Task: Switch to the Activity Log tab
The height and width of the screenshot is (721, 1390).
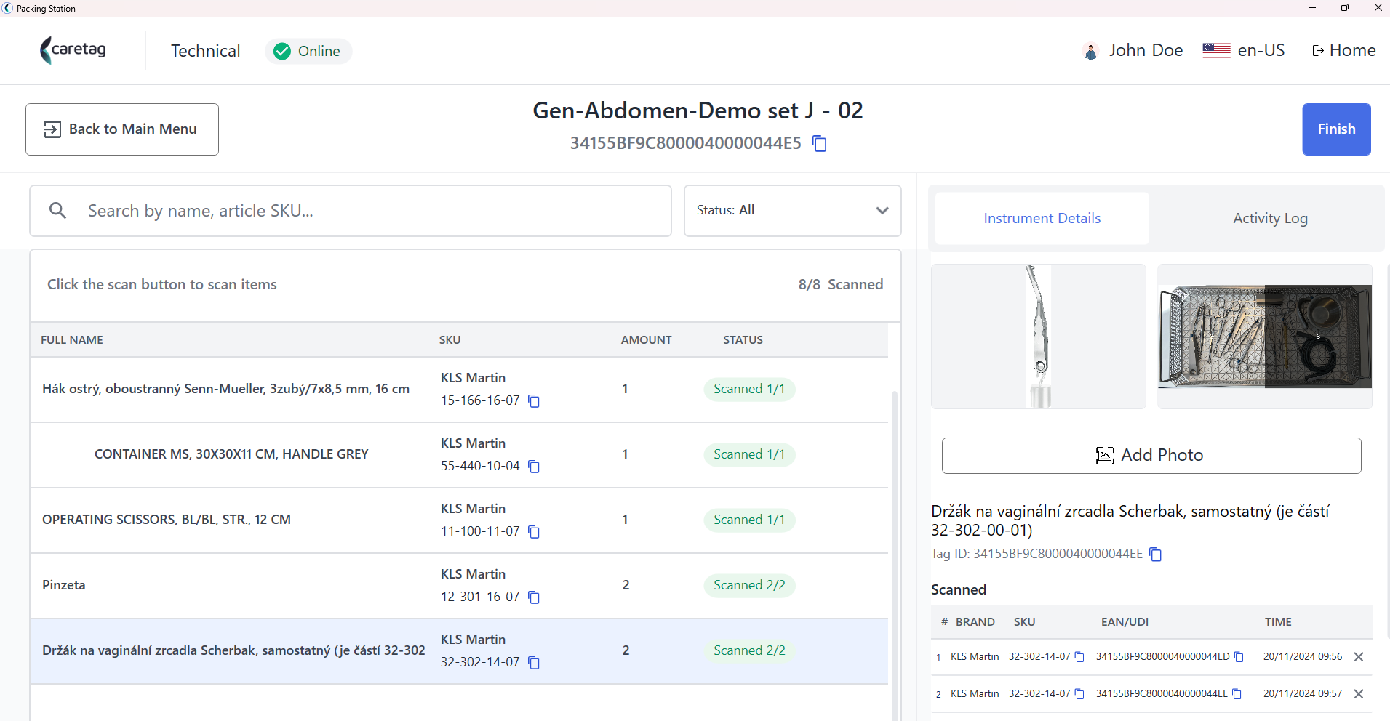Action: point(1270,218)
